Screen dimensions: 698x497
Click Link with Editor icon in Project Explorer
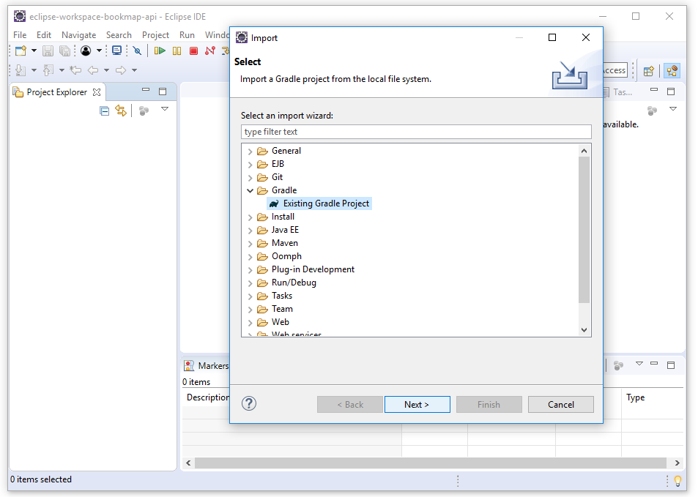coord(121,111)
